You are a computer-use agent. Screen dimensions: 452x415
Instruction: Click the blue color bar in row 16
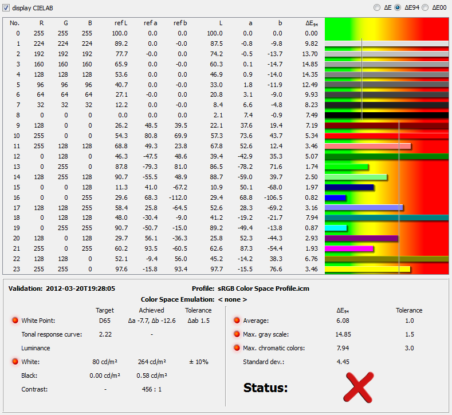pos(335,197)
